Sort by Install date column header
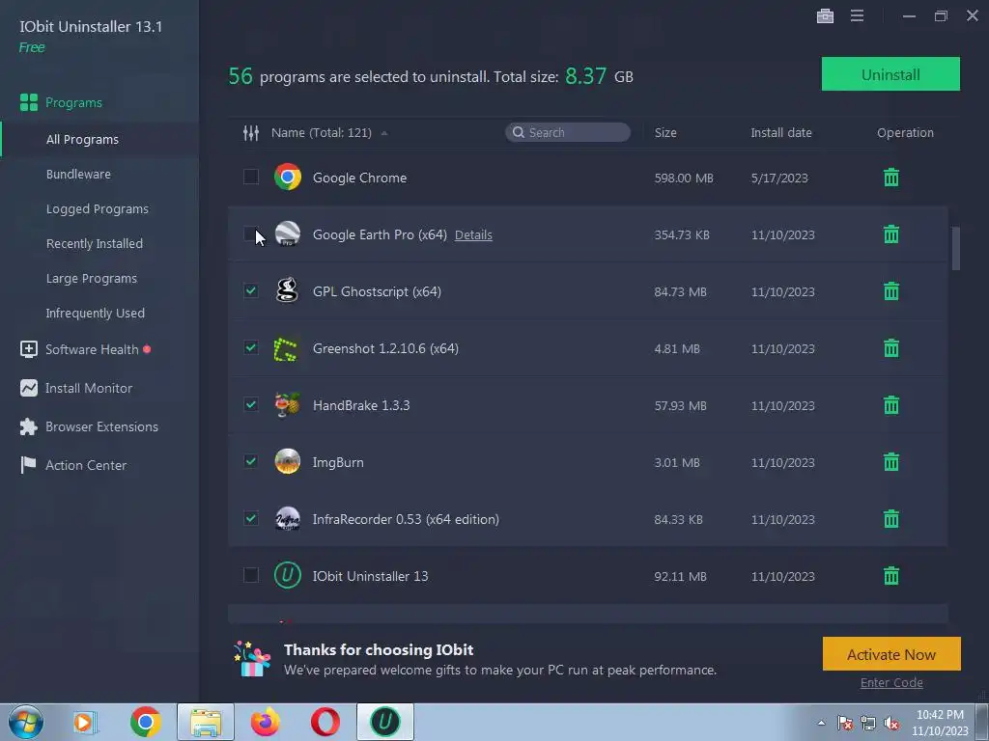This screenshot has width=989, height=741. tap(780, 133)
